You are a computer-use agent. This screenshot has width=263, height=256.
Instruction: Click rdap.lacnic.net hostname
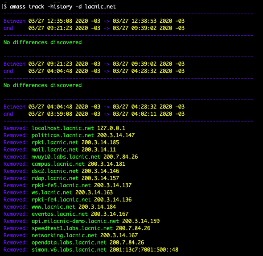(x=55, y=178)
